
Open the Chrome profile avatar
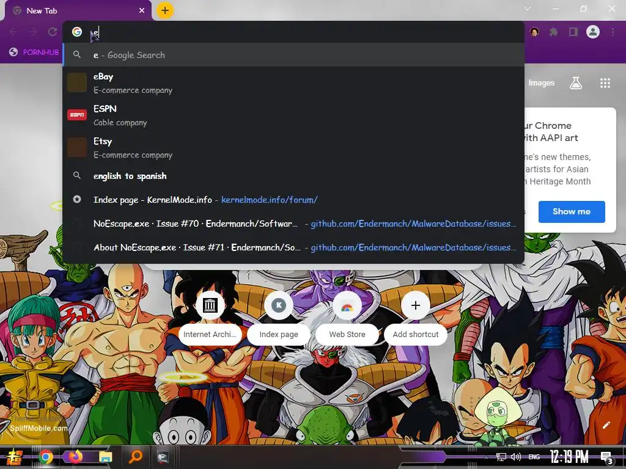593,32
